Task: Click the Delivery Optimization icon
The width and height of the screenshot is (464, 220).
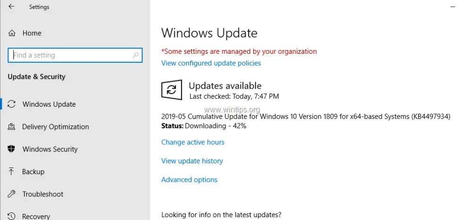Action: click(11, 127)
